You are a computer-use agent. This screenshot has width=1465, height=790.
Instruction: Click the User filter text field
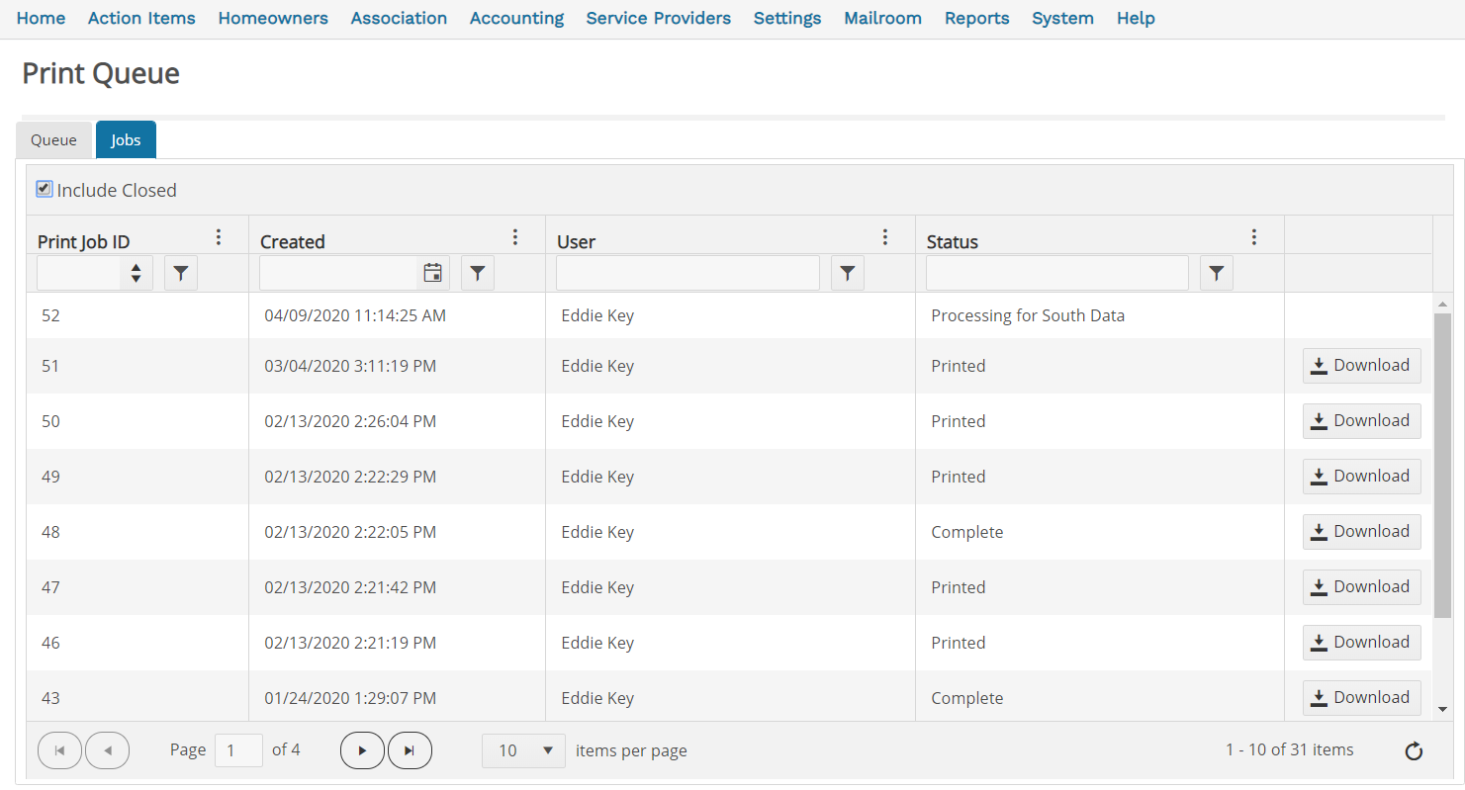click(687, 273)
